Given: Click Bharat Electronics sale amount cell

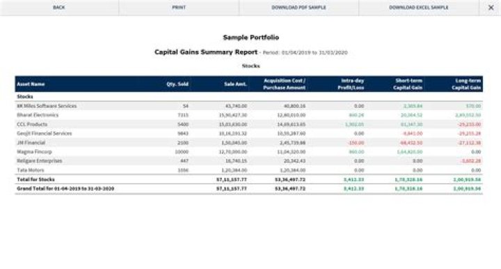Looking at the screenshot, I should (x=233, y=115).
